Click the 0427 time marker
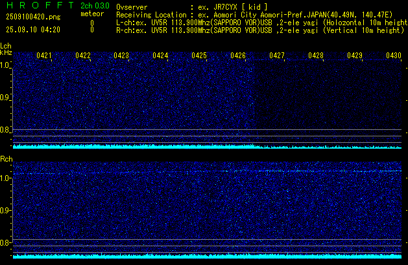The image size is (408, 265). coord(277,56)
